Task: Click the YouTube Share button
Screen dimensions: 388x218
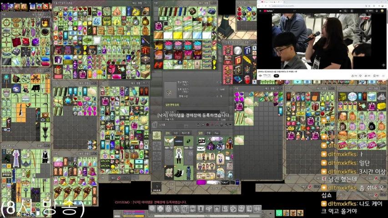Action: click(368, 76)
